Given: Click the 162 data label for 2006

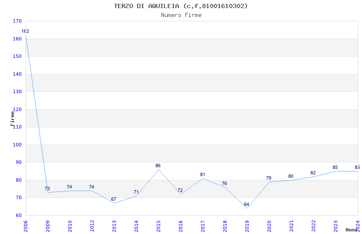Looking at the screenshot, I should pos(25,31).
